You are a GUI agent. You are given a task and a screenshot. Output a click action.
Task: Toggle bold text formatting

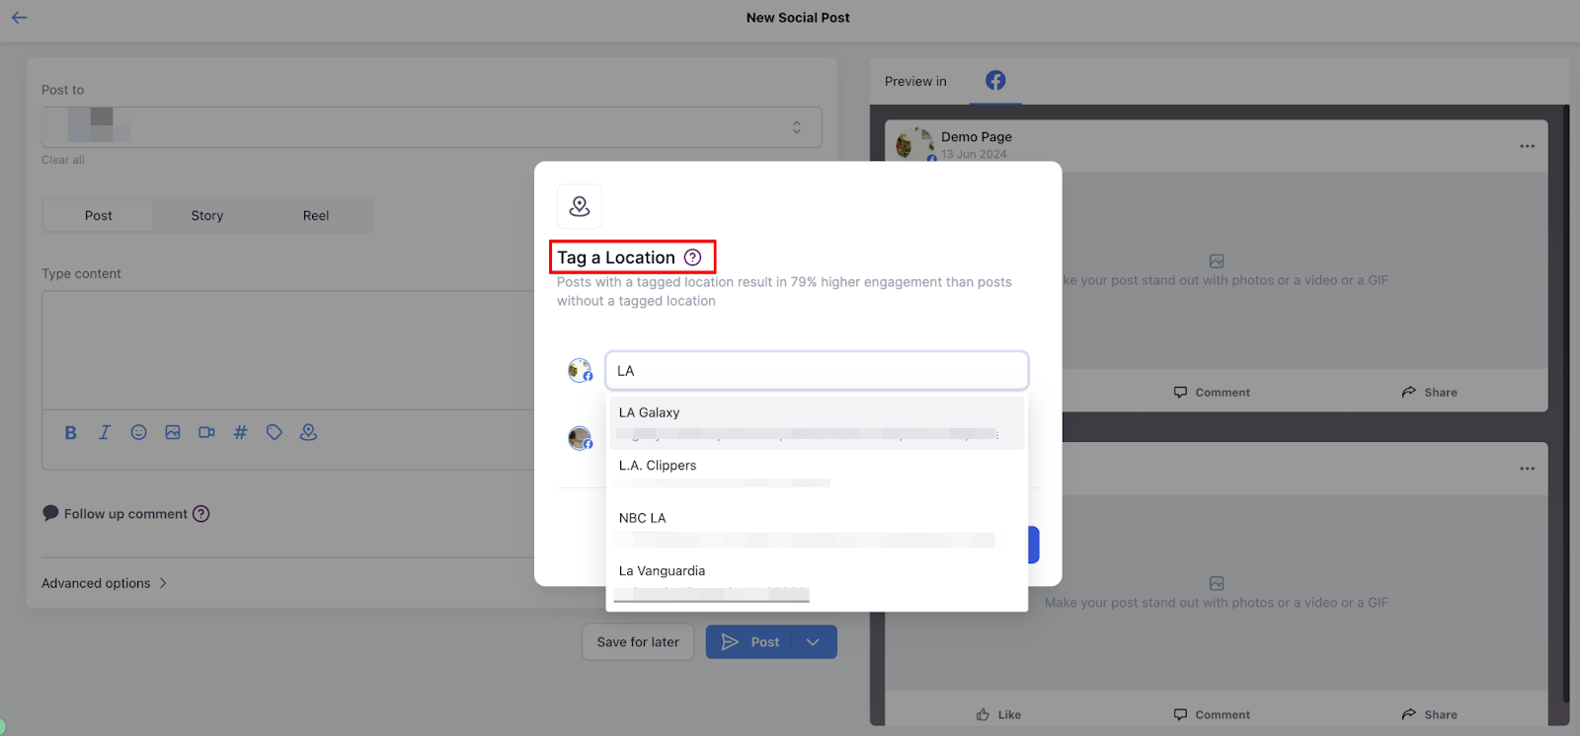70,433
